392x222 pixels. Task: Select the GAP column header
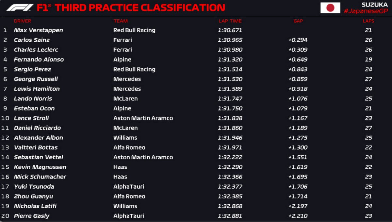[x=298, y=21]
